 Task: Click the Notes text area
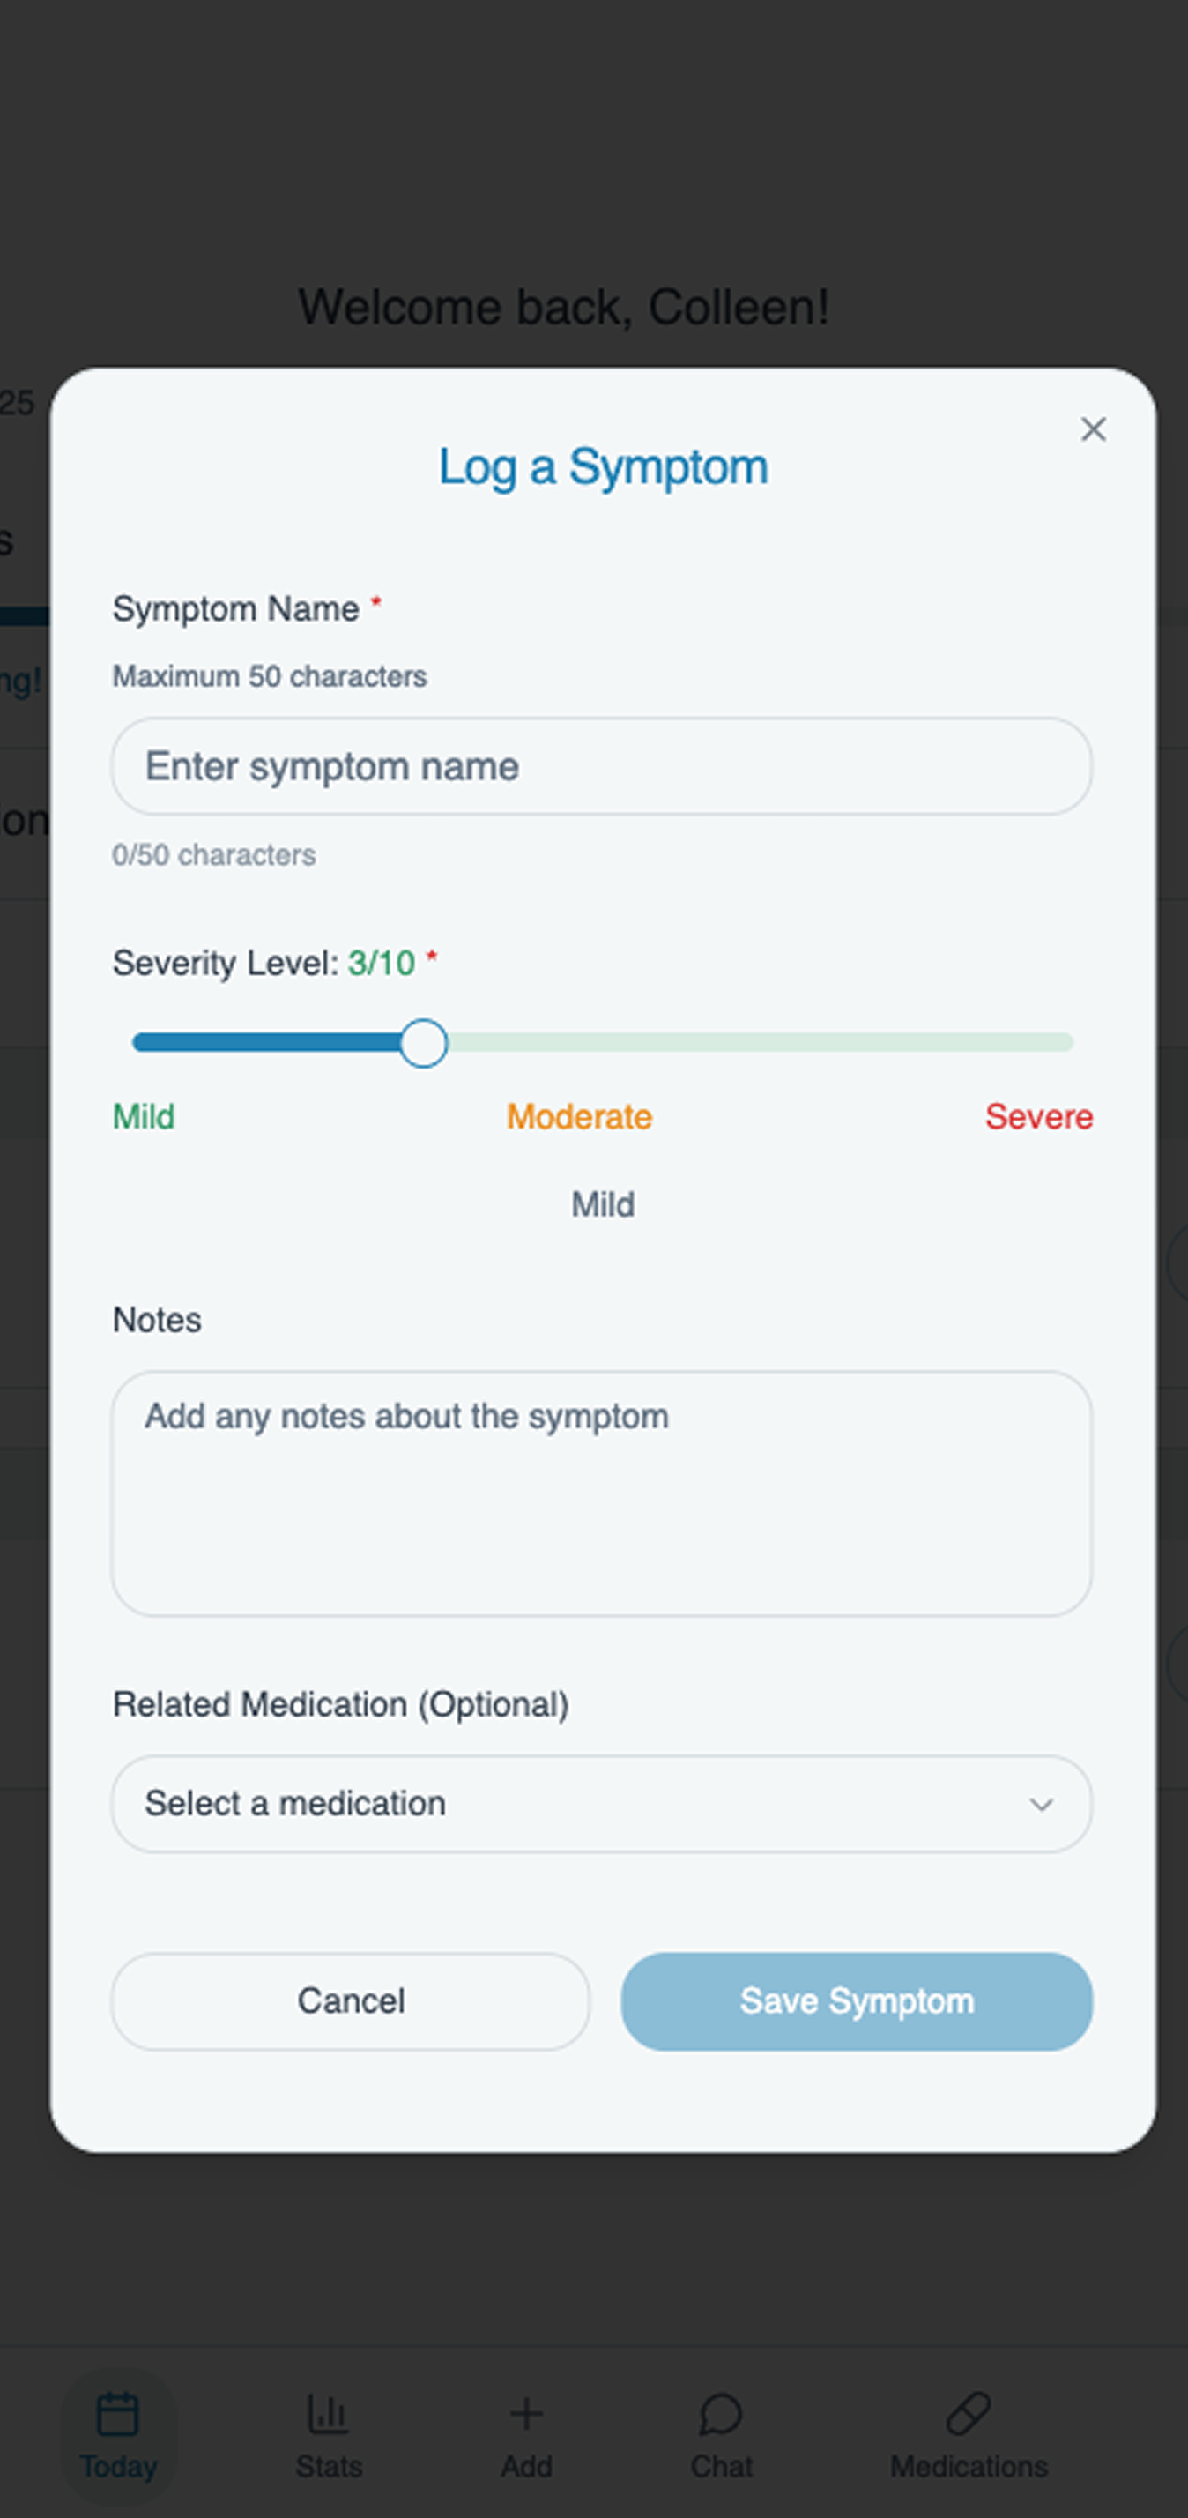602,1493
